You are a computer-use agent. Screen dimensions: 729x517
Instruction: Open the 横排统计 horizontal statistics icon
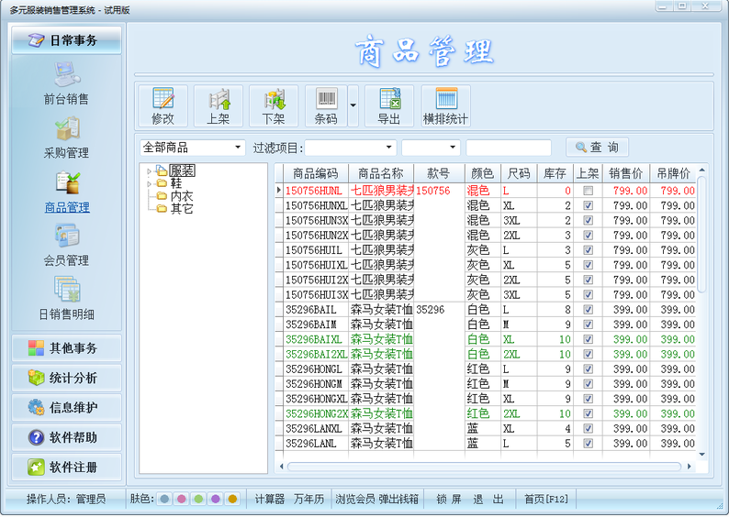click(445, 105)
